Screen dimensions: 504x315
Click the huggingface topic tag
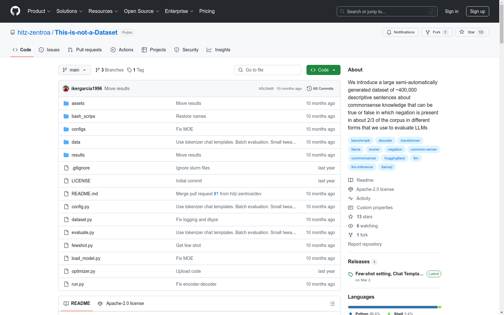coord(395,158)
